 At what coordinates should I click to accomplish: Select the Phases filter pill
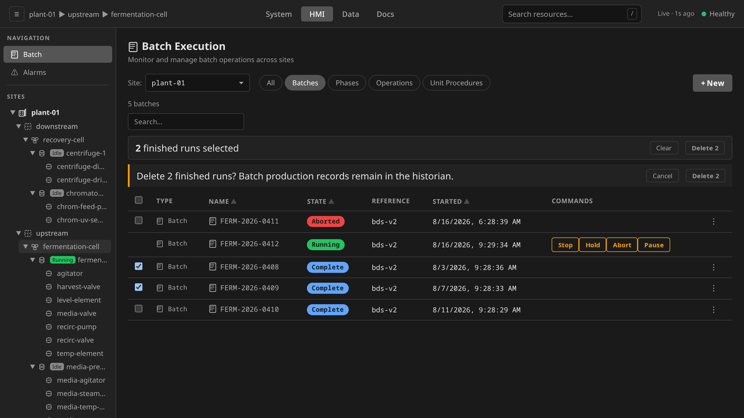347,83
